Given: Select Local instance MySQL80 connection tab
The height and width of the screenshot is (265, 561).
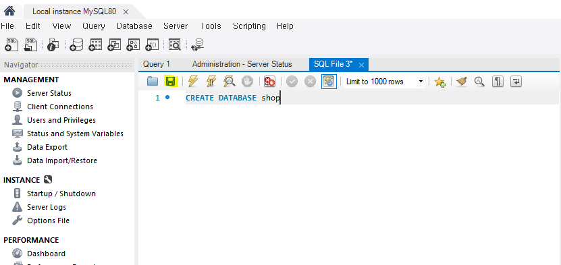Looking at the screenshot, I should 74,11.
